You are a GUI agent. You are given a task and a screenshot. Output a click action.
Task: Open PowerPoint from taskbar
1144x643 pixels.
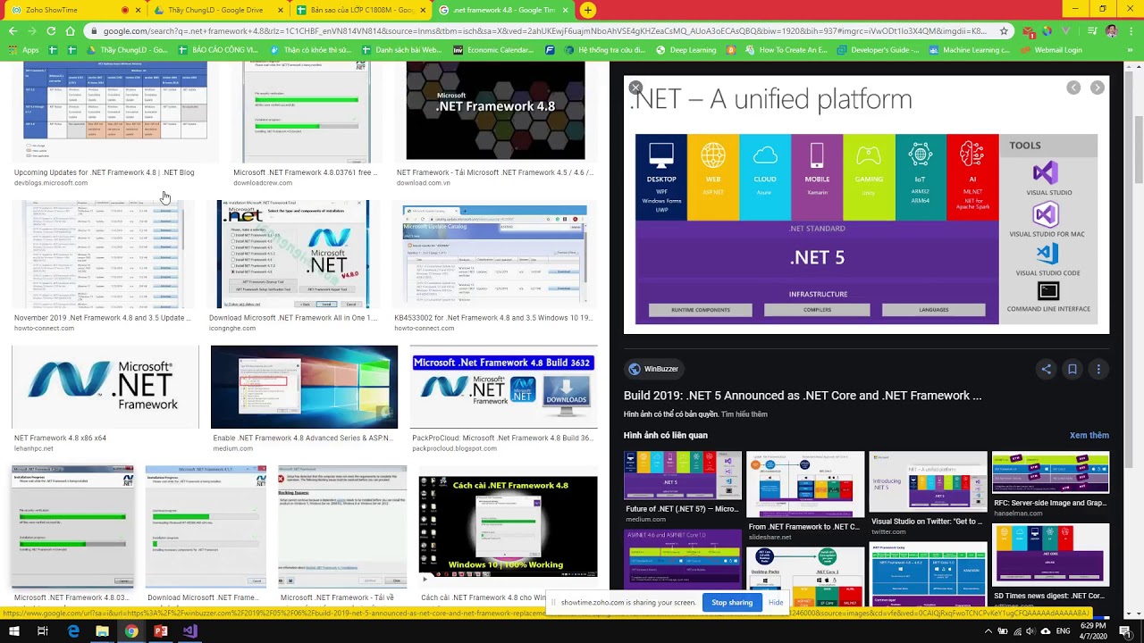click(x=160, y=631)
